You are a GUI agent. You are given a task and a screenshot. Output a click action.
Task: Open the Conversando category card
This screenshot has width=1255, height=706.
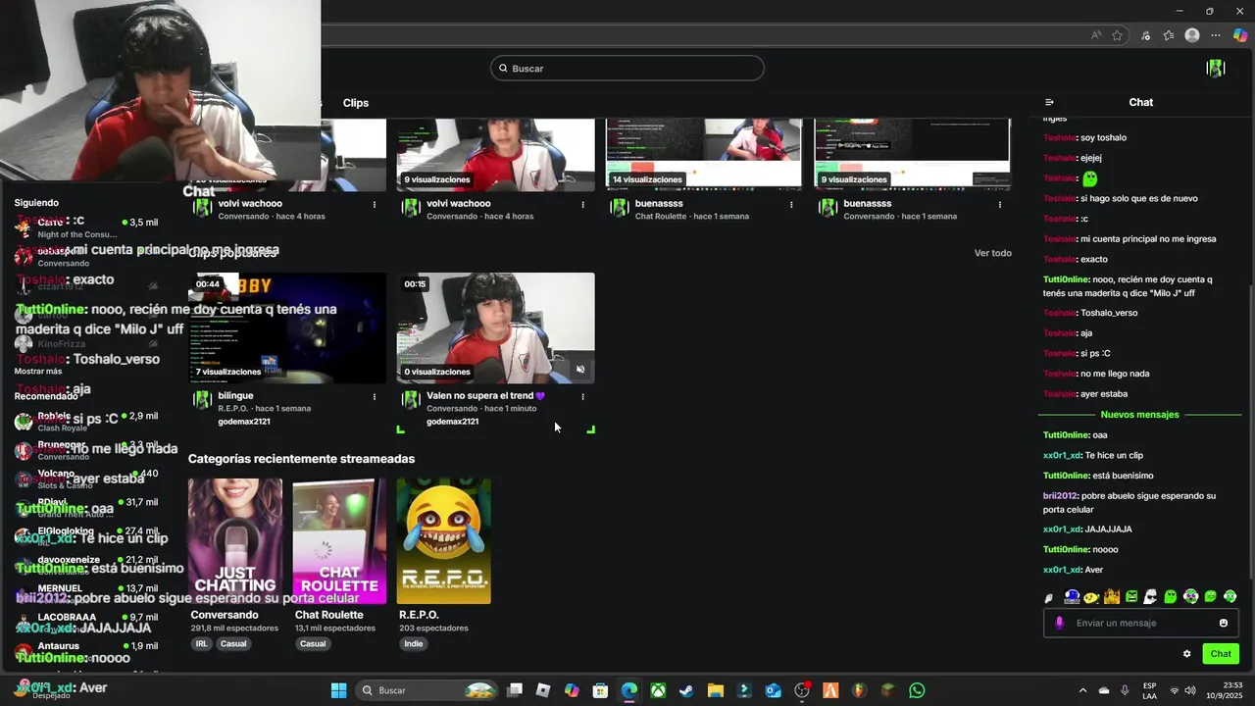click(235, 541)
